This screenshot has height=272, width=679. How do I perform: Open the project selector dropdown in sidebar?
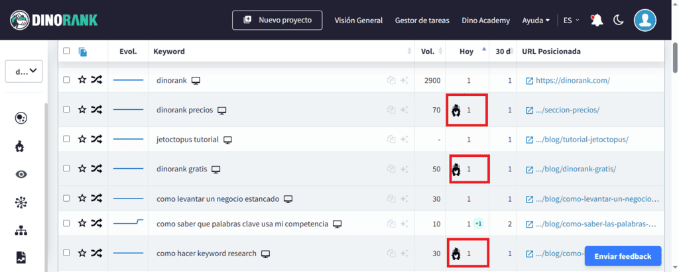pos(24,71)
